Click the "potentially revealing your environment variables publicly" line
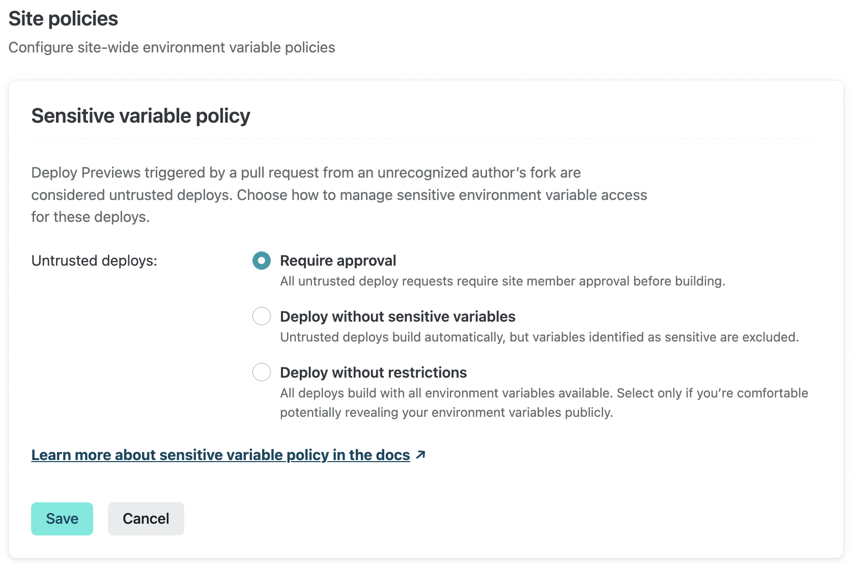Screen dimensions: 853x569 [446, 413]
